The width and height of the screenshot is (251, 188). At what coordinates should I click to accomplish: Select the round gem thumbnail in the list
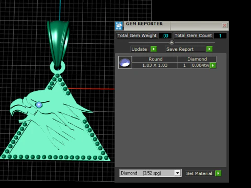coord(125,62)
